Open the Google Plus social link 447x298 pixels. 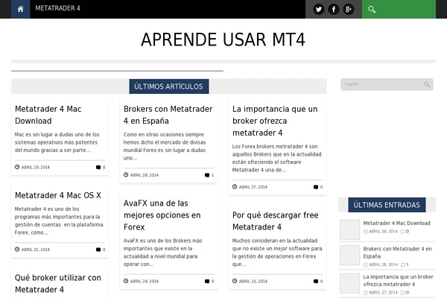(349, 10)
